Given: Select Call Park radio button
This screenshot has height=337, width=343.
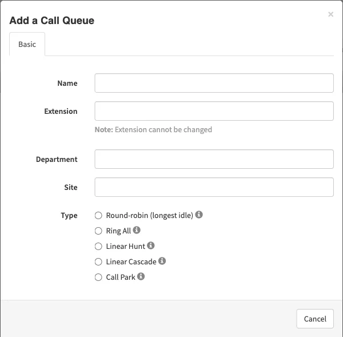Looking at the screenshot, I should (x=98, y=277).
